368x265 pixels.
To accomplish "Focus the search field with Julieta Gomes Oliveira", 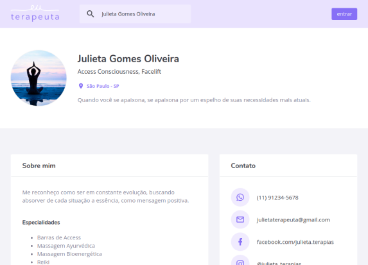I will point(135,14).
